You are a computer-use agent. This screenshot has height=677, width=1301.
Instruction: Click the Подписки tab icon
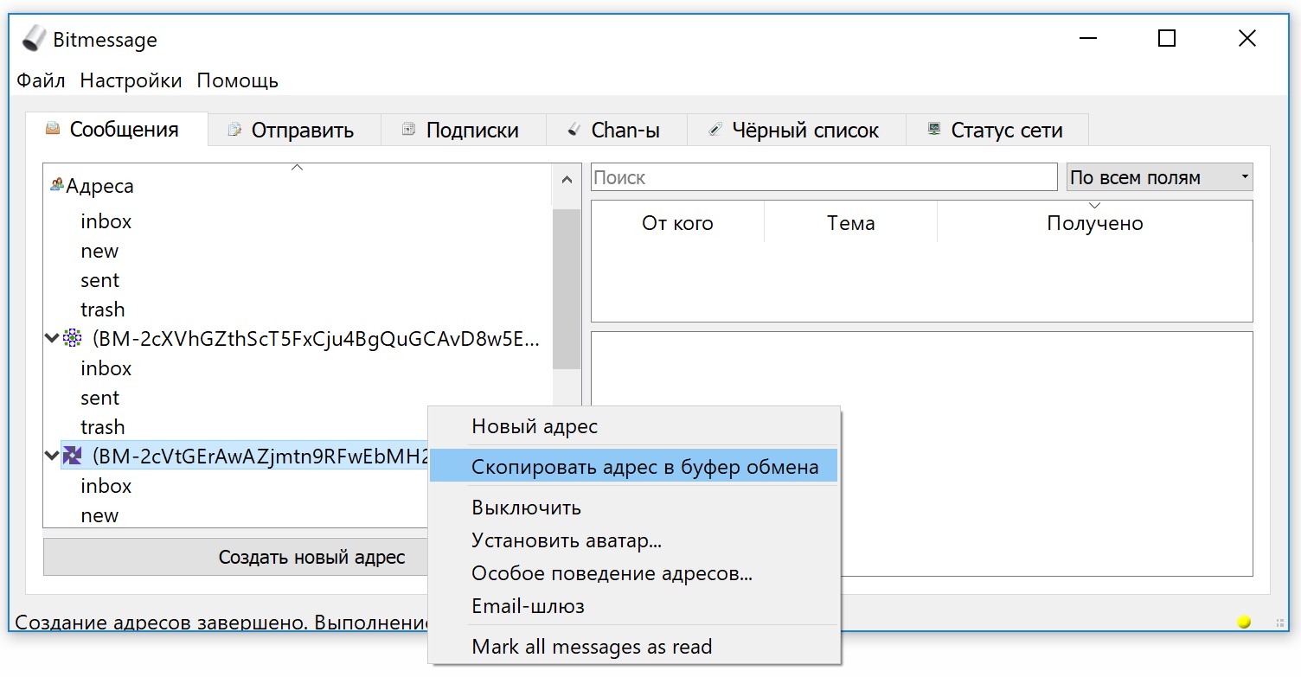[x=409, y=131]
